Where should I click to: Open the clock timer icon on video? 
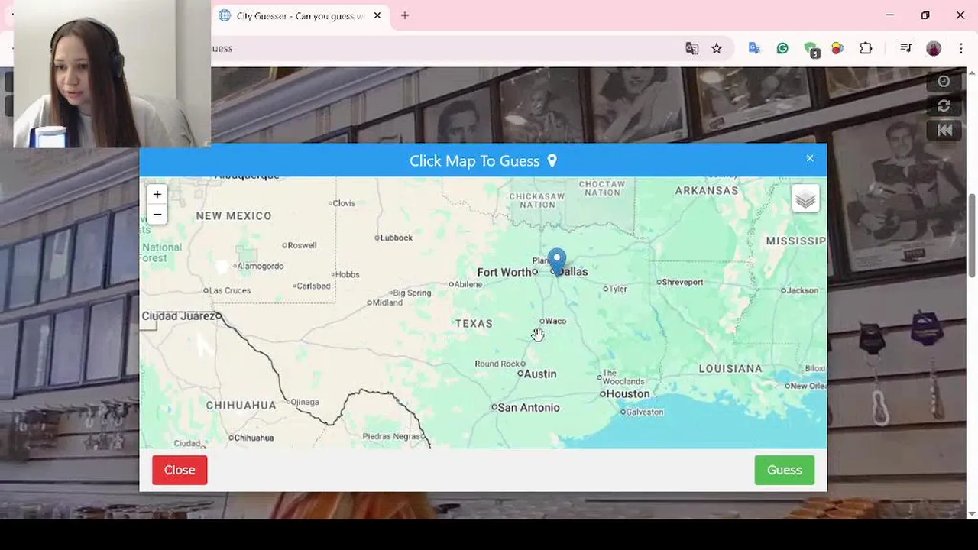[x=944, y=82]
